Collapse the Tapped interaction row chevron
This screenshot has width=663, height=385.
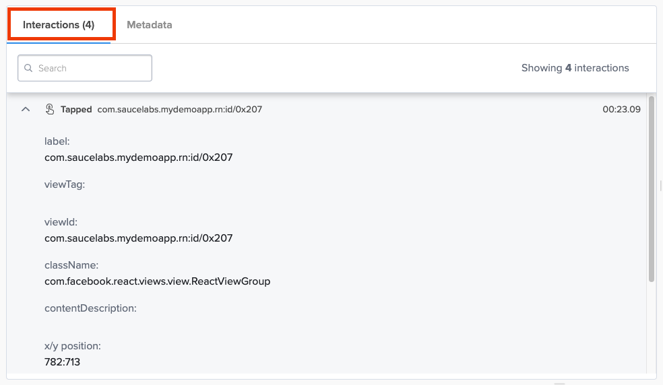pyautogui.click(x=26, y=109)
